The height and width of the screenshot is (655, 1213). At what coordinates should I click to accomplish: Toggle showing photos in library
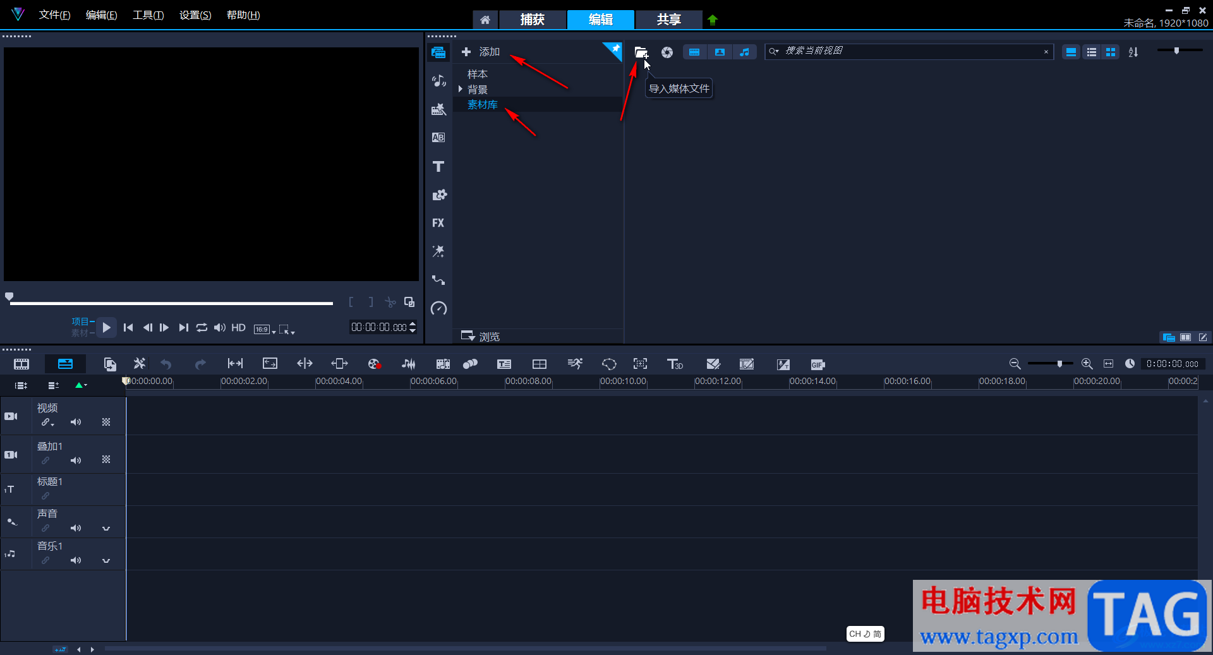pos(720,52)
